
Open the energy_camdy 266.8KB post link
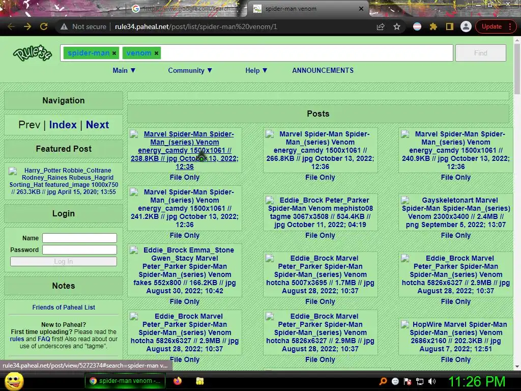[x=320, y=150]
